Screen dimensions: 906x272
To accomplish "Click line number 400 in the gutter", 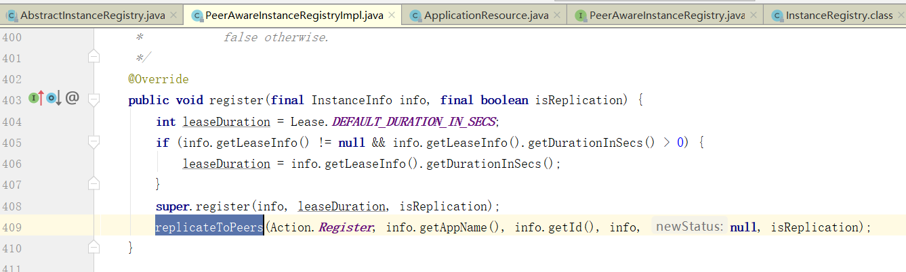I will 12,37.
